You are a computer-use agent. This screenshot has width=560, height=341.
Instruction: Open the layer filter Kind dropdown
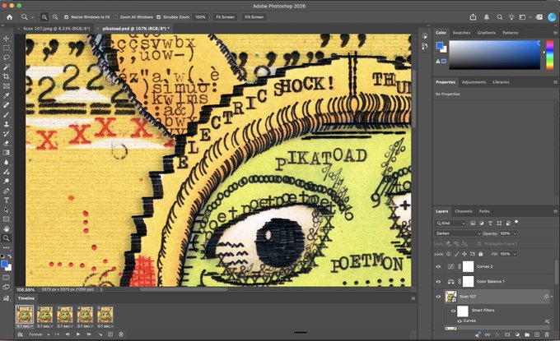pos(450,223)
